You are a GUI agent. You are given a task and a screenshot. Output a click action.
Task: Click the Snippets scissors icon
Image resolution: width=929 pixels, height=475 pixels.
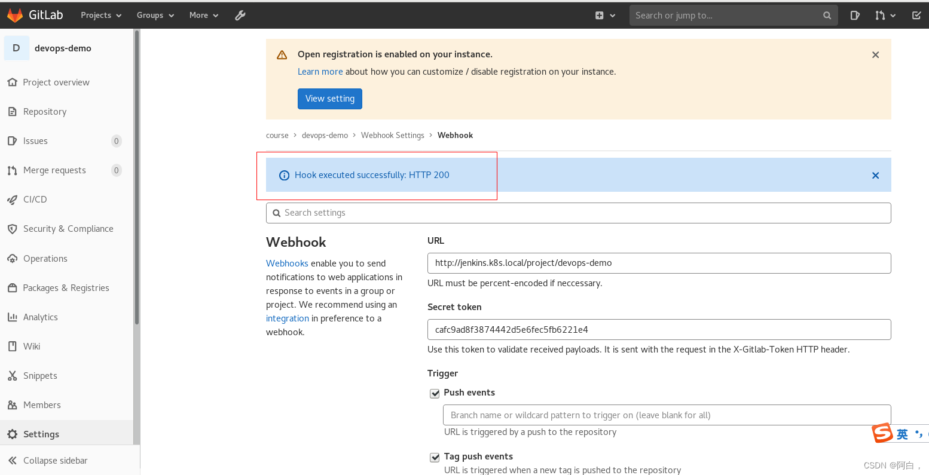point(12,376)
